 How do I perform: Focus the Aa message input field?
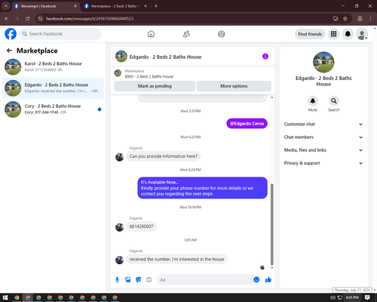coord(205,279)
